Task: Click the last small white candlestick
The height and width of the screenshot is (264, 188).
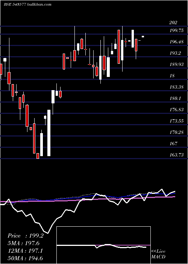Action: (x=143, y=37)
